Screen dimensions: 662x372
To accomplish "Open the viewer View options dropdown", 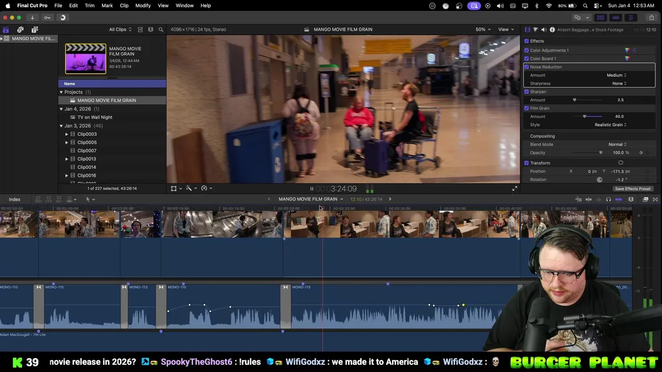I will point(506,29).
